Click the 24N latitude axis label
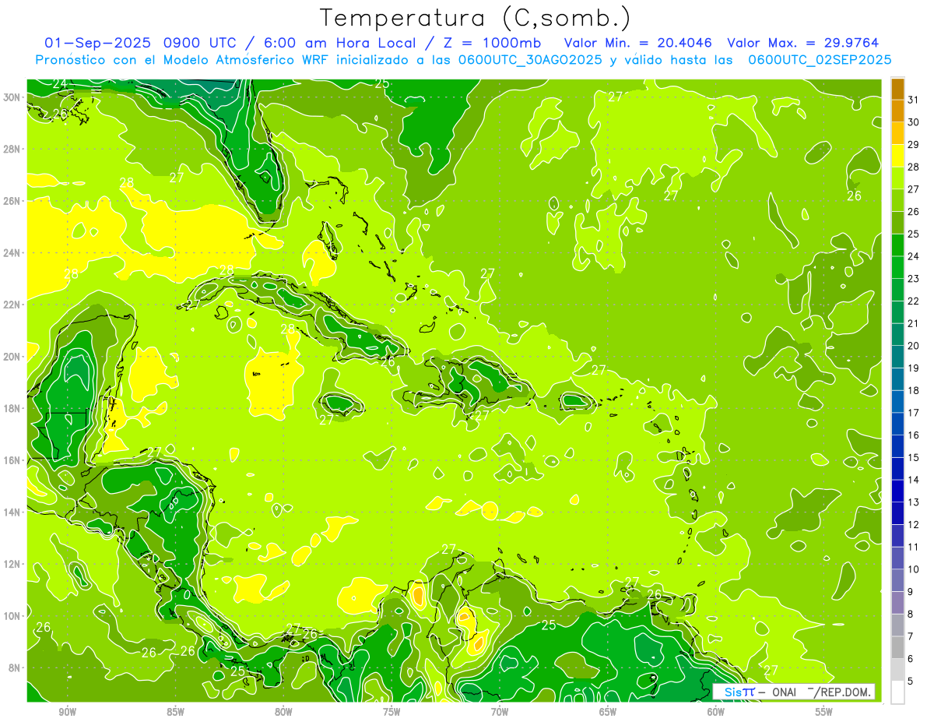This screenshot has height=722, width=934. pyautogui.click(x=12, y=252)
